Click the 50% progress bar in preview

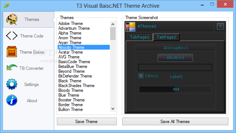pos(175,89)
